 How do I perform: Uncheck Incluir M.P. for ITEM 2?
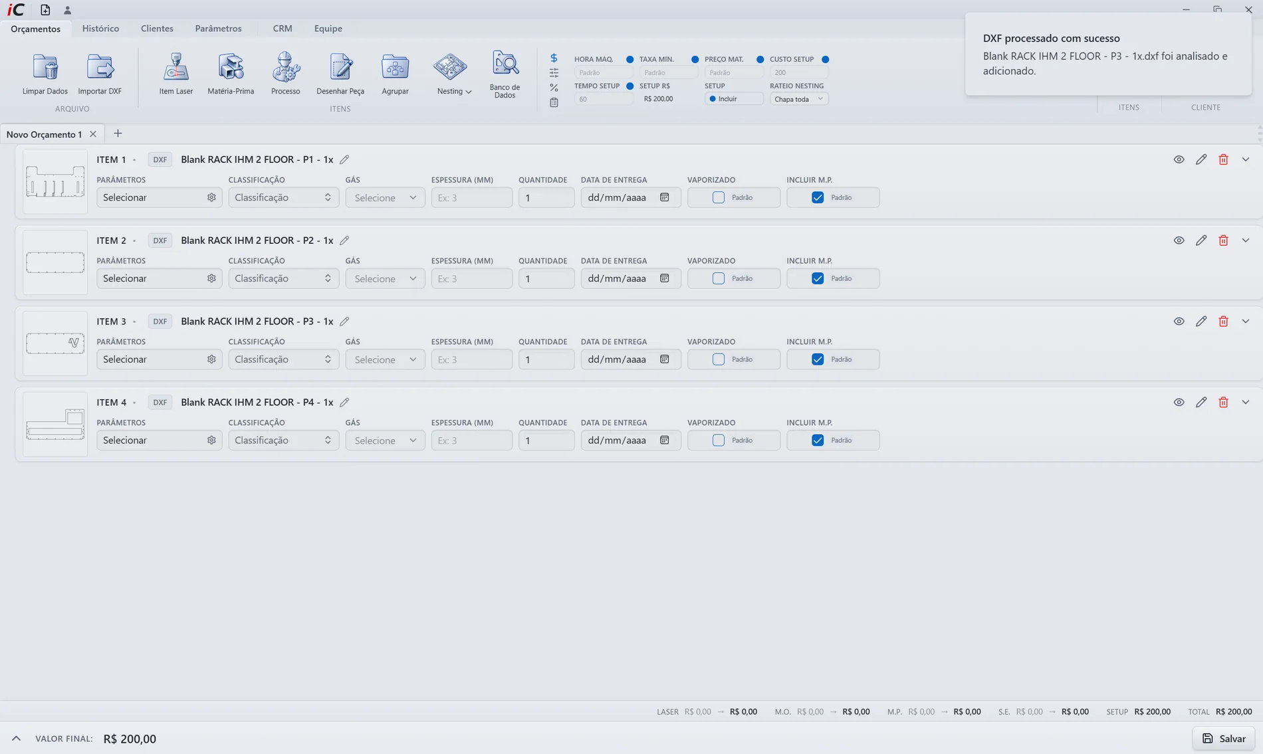(818, 278)
